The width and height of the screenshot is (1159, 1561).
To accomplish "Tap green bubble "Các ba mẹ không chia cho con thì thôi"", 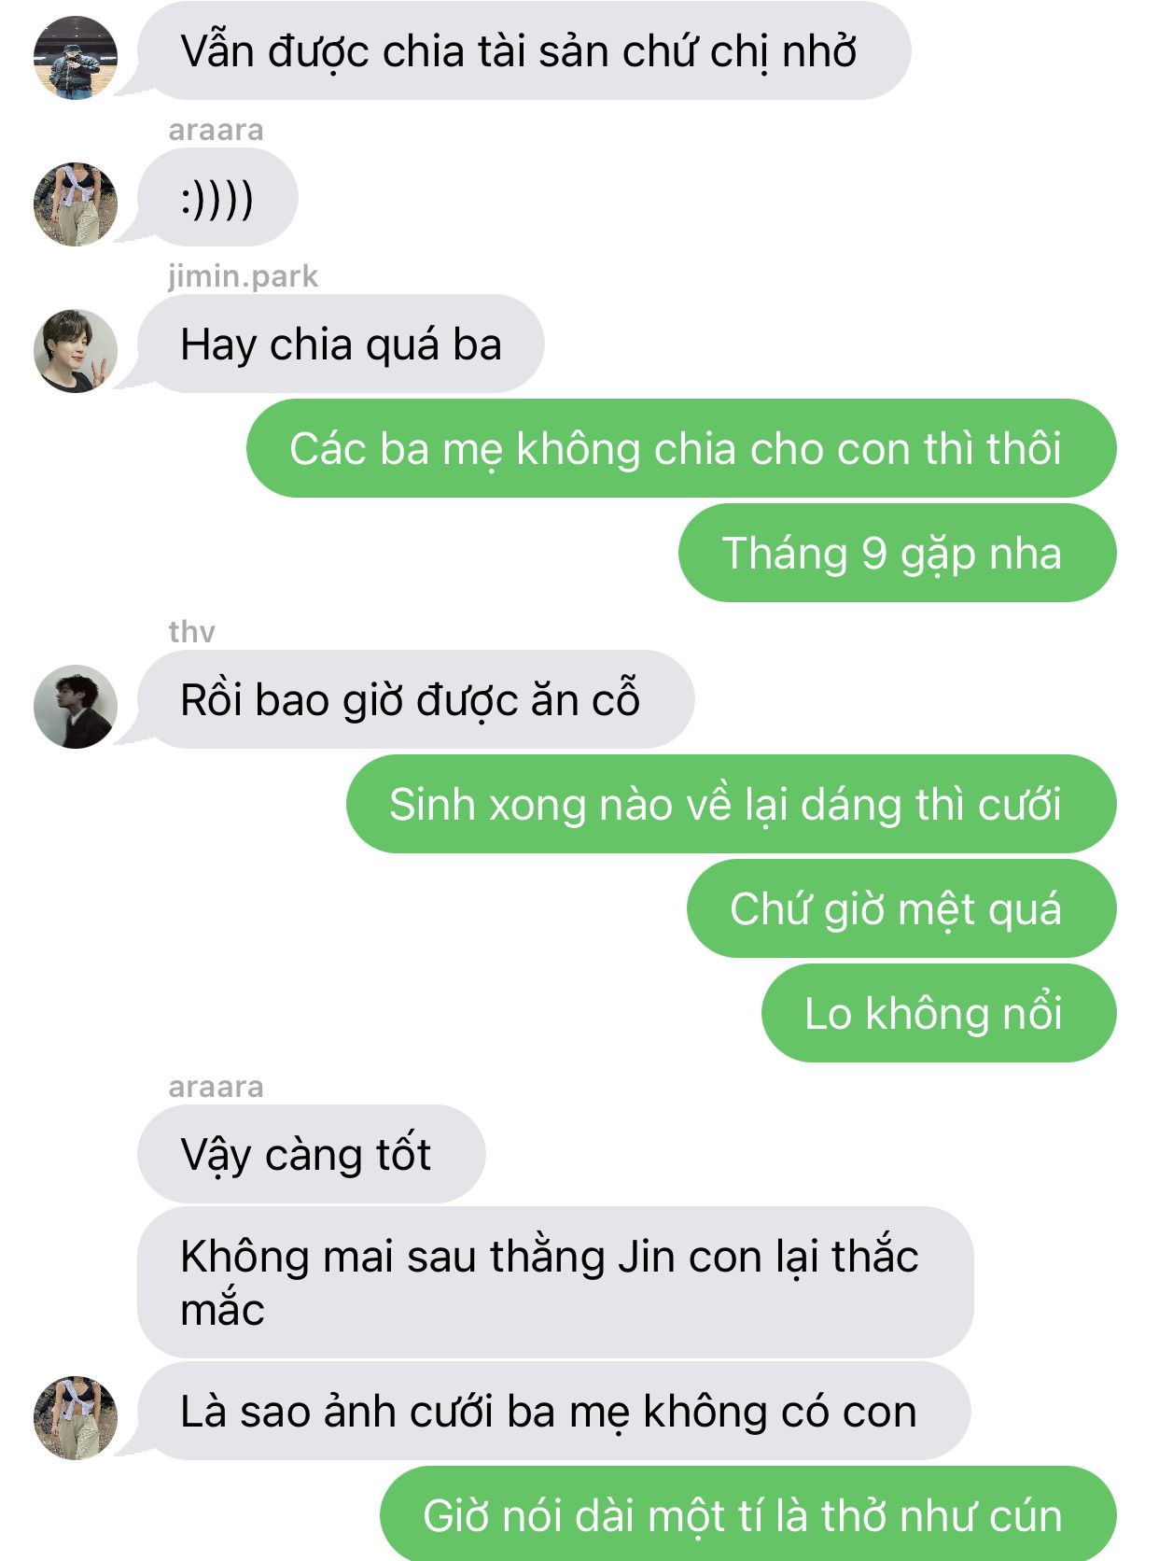I will click(x=681, y=448).
